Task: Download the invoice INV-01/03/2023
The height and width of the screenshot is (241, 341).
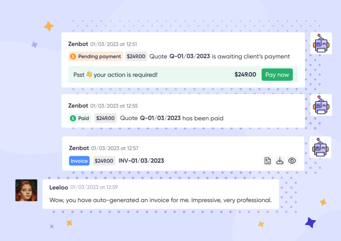Action: pos(280,161)
